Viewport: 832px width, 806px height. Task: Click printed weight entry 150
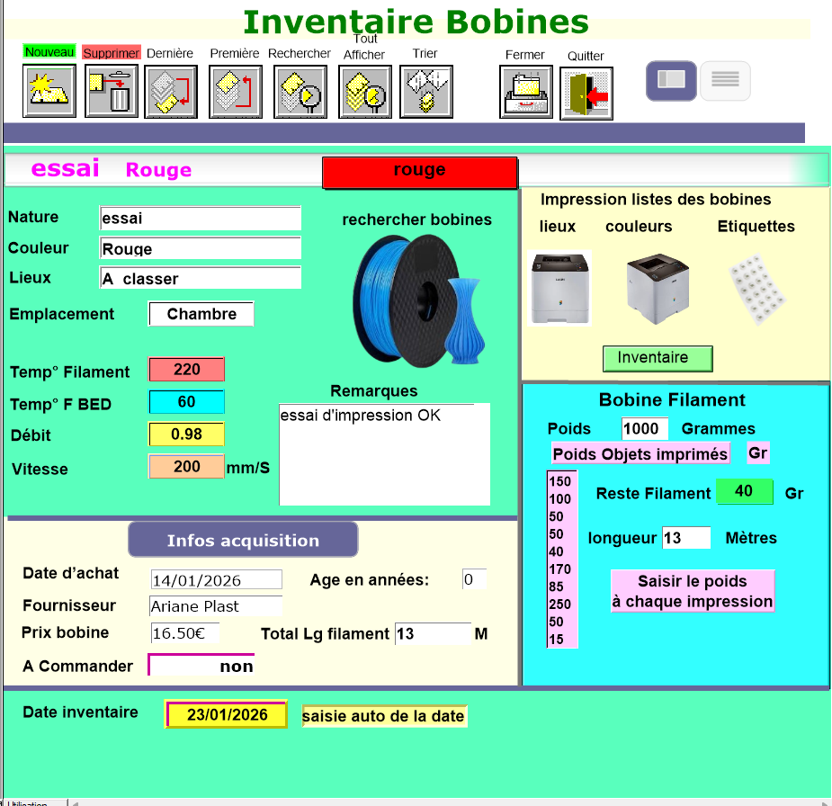click(x=561, y=481)
